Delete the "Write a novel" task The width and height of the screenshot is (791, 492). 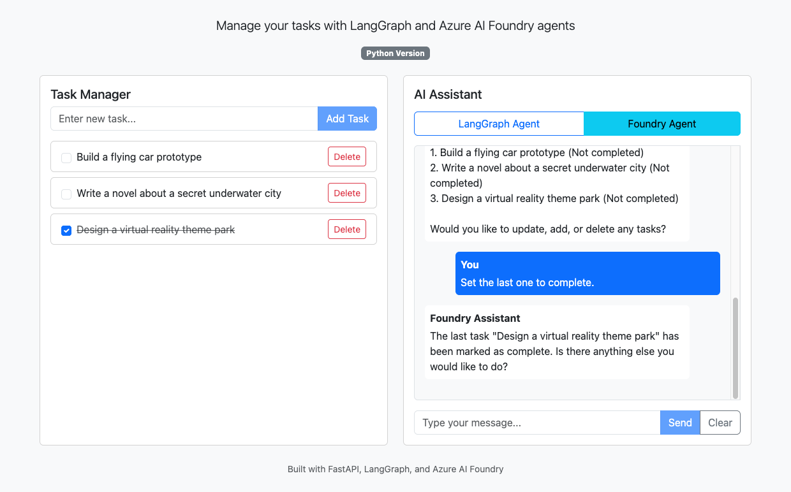346,192
